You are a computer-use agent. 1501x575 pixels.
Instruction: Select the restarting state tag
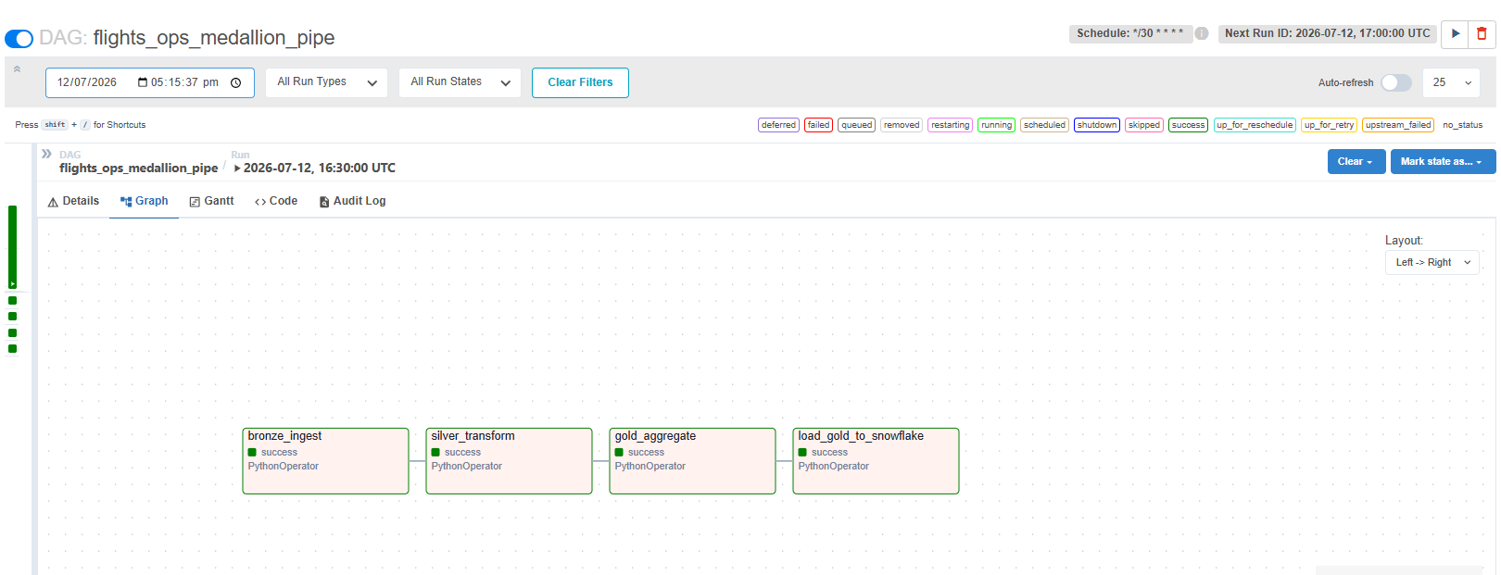tap(950, 125)
